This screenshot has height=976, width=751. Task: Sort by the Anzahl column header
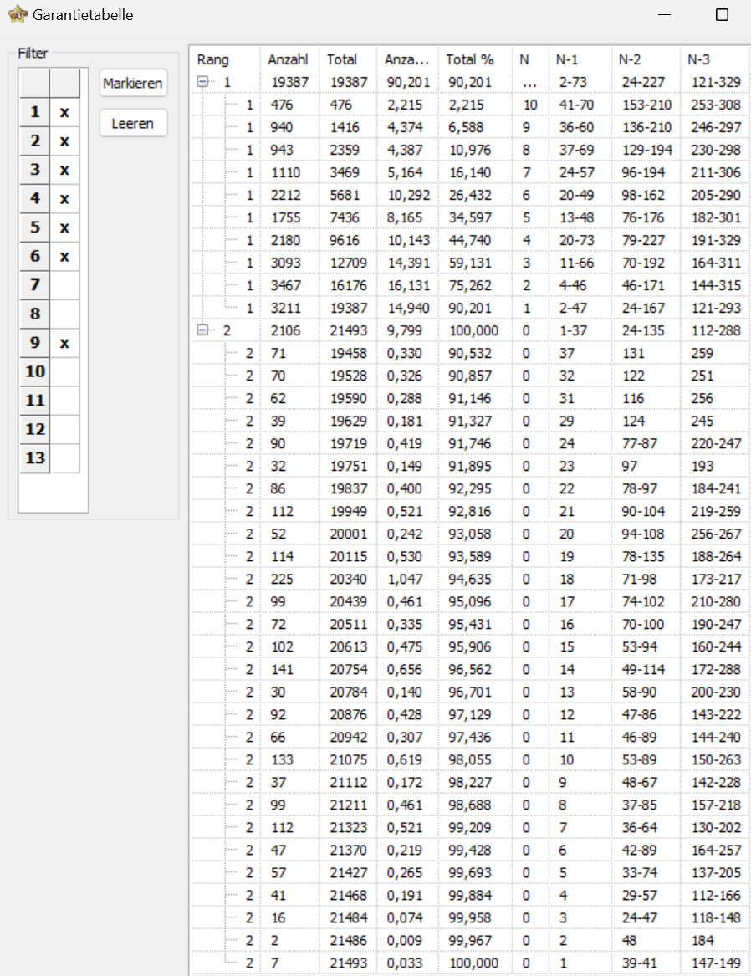click(289, 59)
